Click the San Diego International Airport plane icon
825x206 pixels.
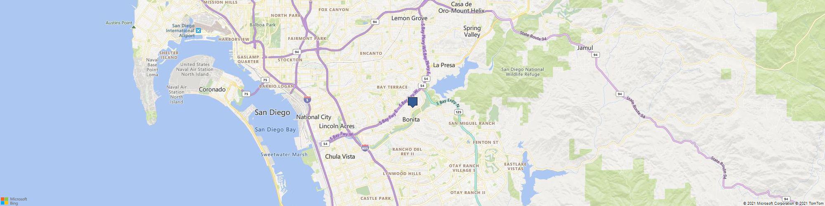coord(198,30)
